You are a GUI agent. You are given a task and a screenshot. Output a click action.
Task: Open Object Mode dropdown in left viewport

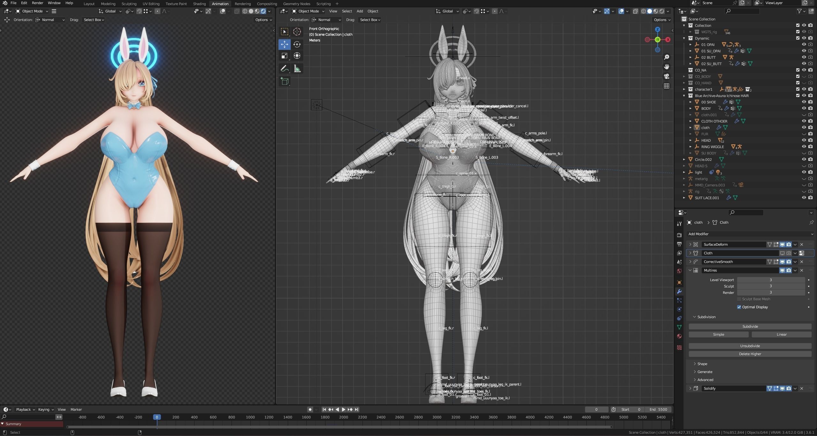tap(32, 11)
